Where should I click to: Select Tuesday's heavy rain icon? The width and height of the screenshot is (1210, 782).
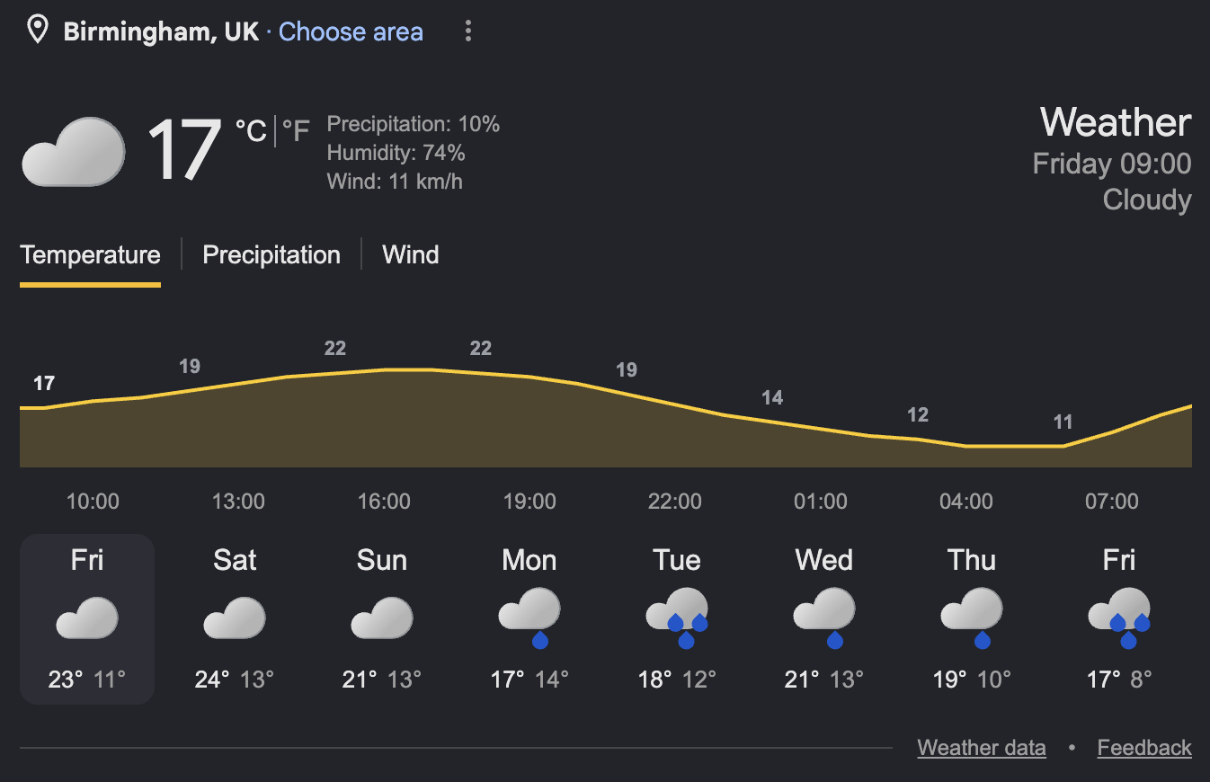pyautogui.click(x=677, y=618)
